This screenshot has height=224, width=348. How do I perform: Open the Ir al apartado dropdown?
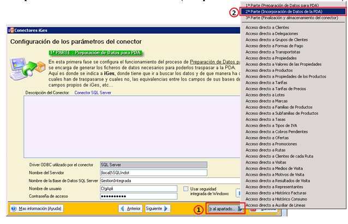click(x=224, y=208)
